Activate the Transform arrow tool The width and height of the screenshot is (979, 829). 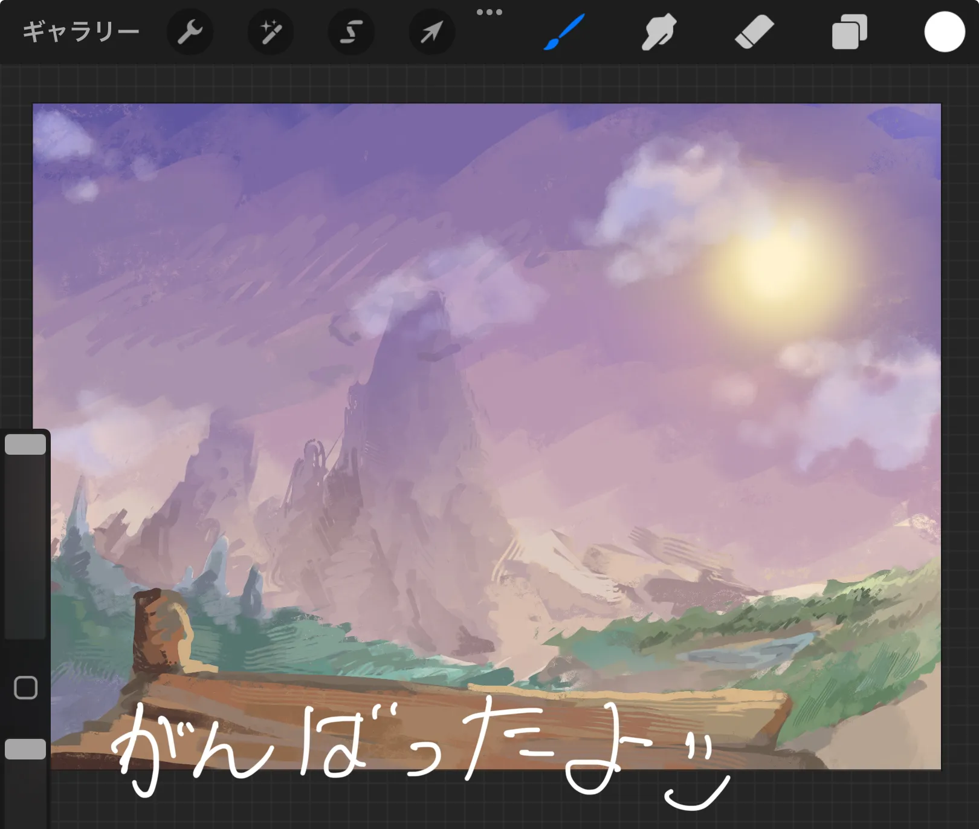pos(432,32)
